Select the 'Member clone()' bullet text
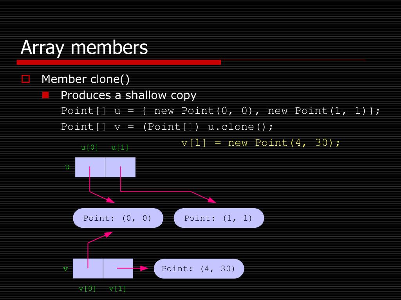 85,79
